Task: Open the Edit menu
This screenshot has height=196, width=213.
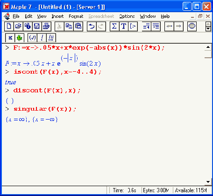Action: click(x=28, y=16)
